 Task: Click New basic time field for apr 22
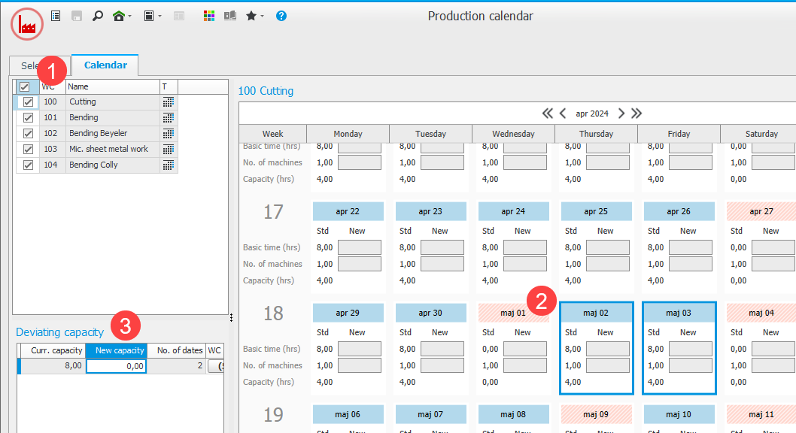click(359, 247)
